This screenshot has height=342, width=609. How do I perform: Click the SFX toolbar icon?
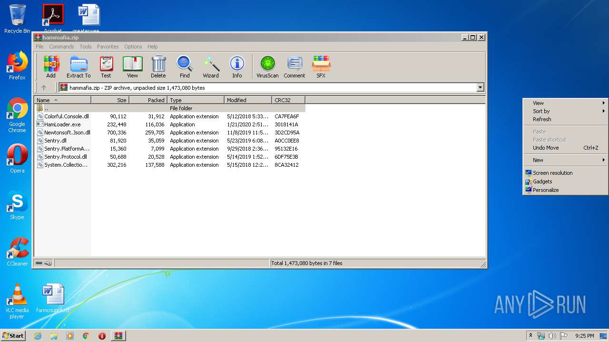pyautogui.click(x=321, y=67)
